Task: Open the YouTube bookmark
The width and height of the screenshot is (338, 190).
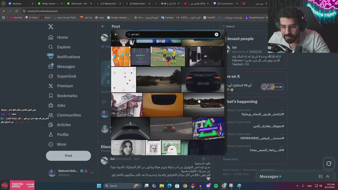Action: [16, 18]
